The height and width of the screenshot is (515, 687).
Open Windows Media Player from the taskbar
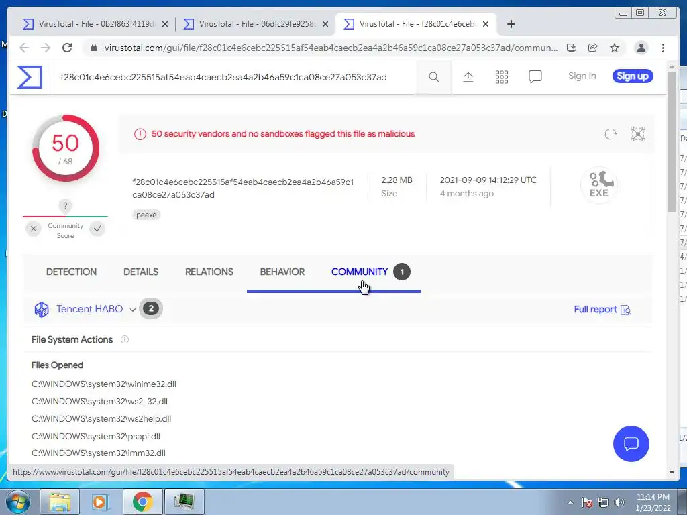tap(101, 502)
